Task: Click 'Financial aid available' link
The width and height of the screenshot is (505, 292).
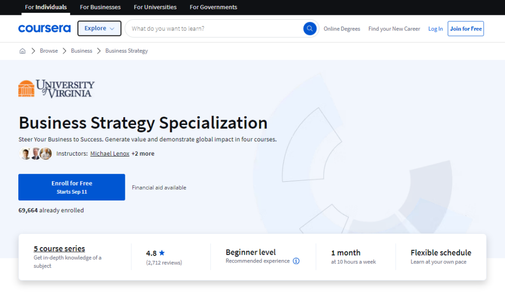Action: tap(159, 188)
